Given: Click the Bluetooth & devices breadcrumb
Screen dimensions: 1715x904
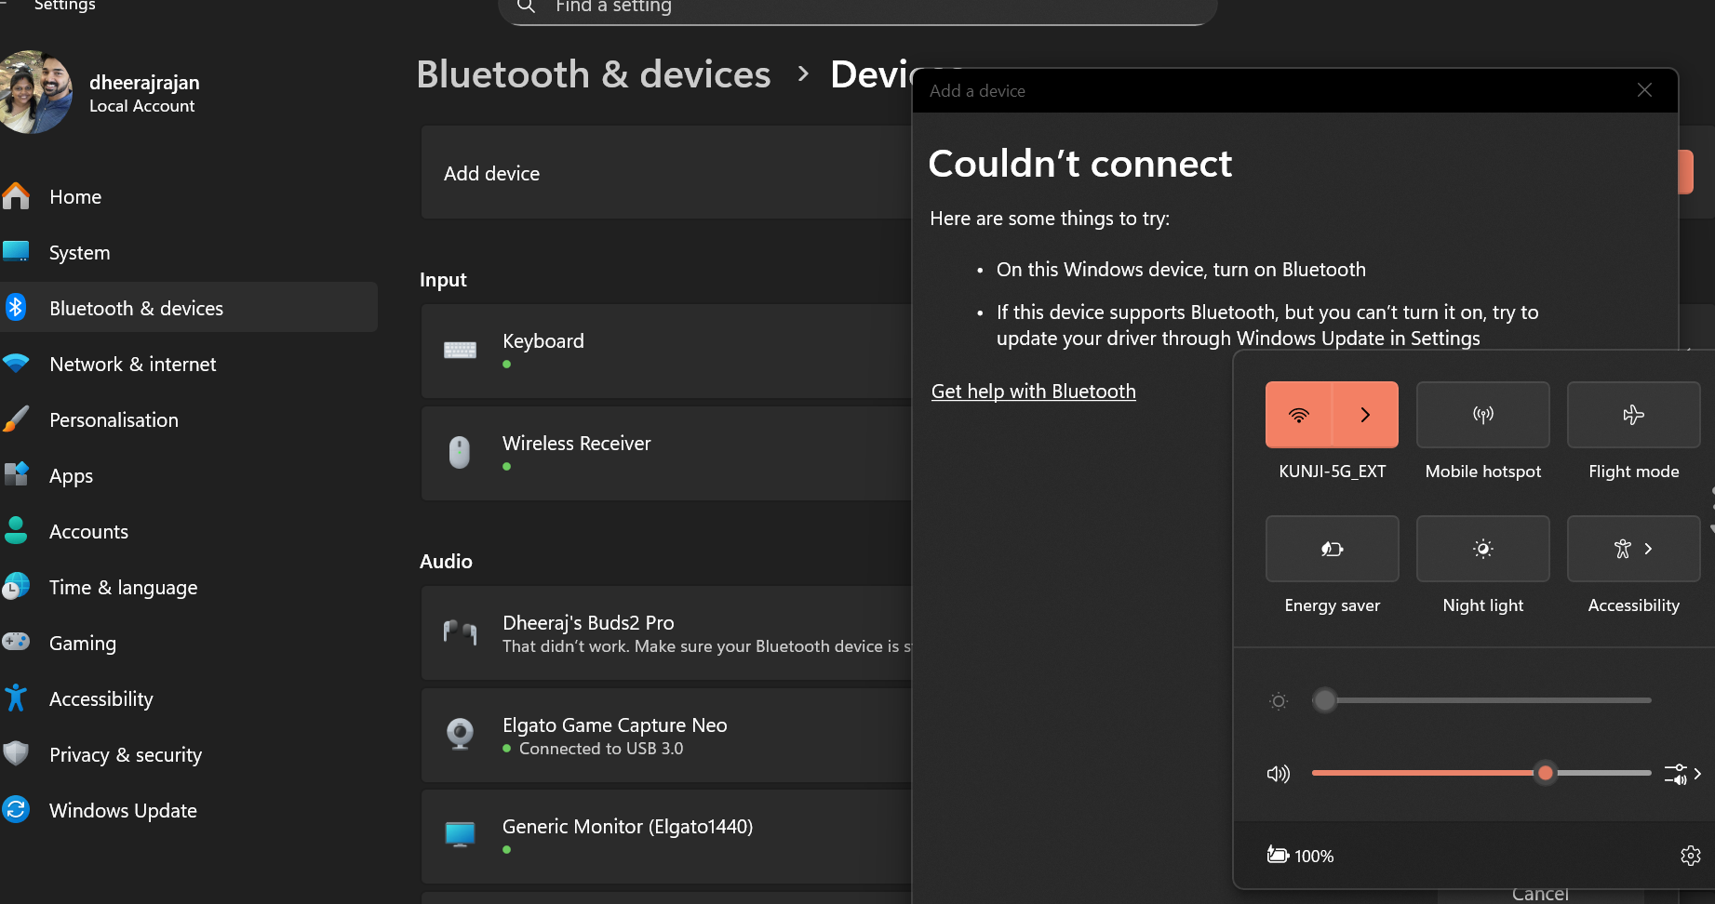Looking at the screenshot, I should [594, 74].
